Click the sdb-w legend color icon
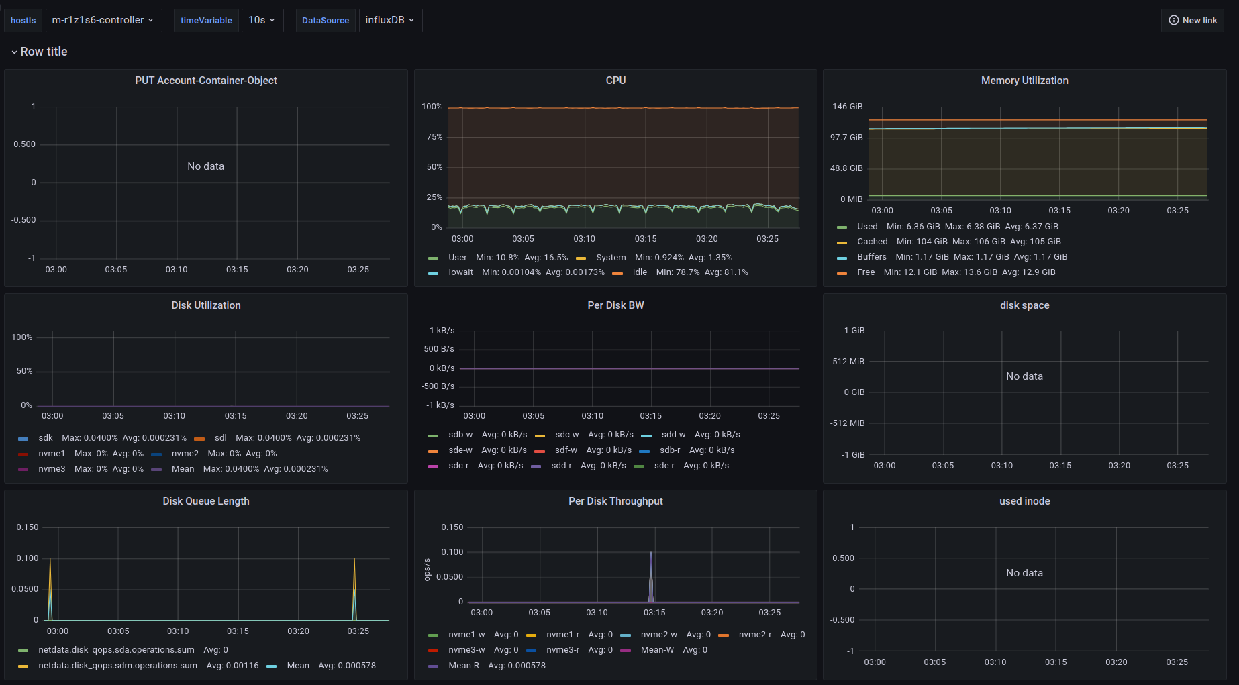1239x685 pixels. [x=433, y=435]
